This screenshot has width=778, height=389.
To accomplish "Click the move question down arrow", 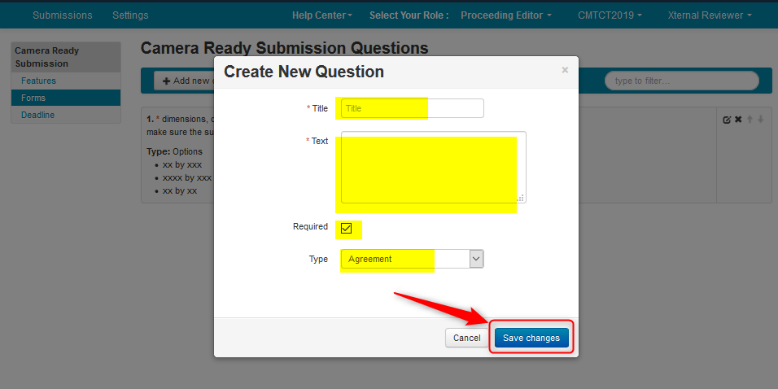I will click(761, 120).
